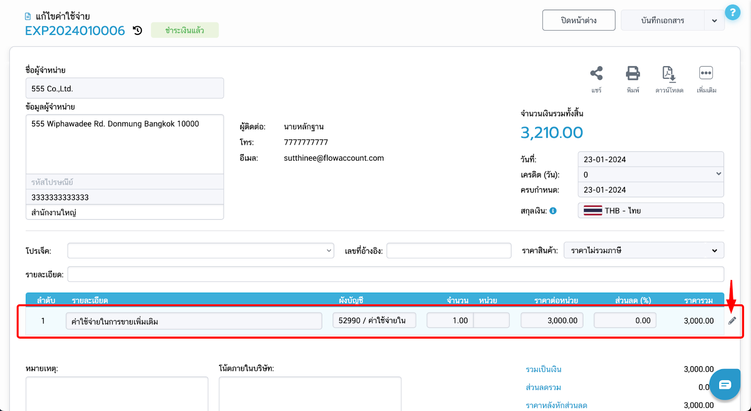Click the 52990 account chart field
This screenshot has width=751, height=411.
(374, 320)
